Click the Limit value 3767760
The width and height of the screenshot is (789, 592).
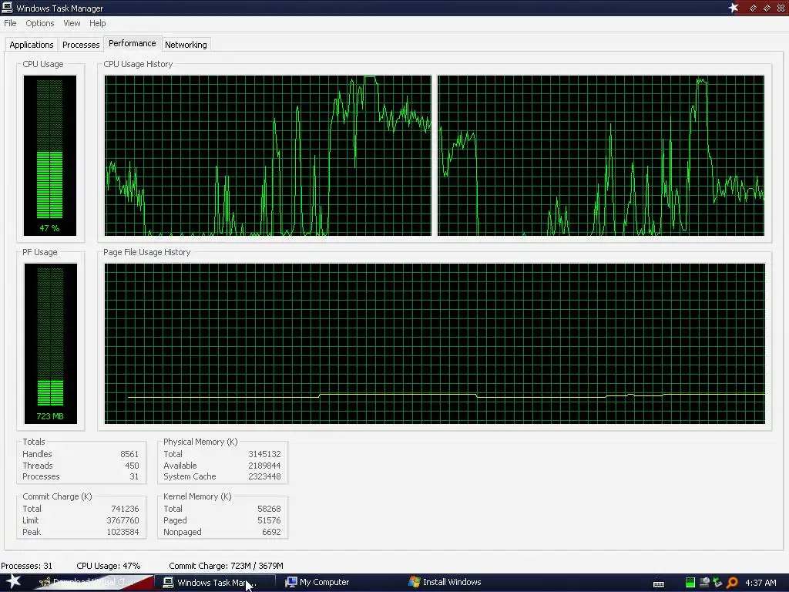point(123,520)
